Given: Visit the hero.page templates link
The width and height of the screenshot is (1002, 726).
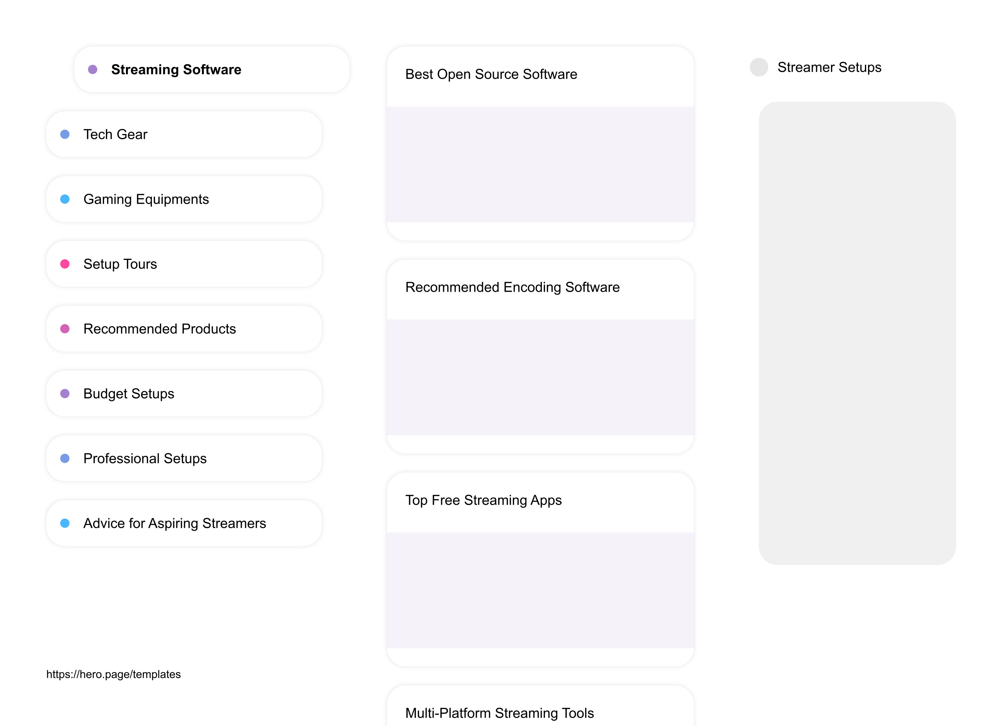Looking at the screenshot, I should (x=114, y=674).
